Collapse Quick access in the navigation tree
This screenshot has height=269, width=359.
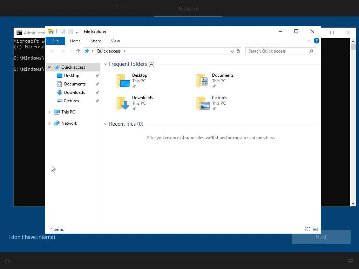click(49, 67)
